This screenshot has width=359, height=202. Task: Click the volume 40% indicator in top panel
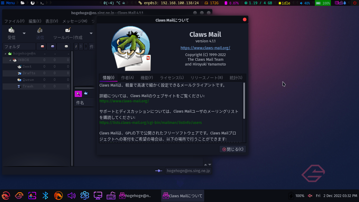click(305, 3)
